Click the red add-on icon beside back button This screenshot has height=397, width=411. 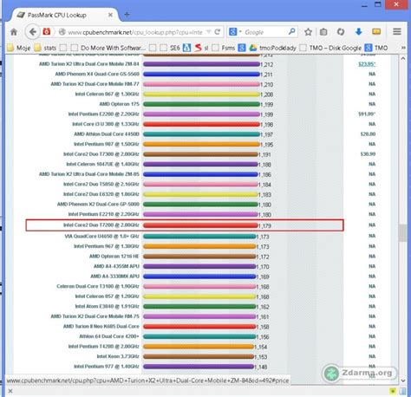click(47, 31)
